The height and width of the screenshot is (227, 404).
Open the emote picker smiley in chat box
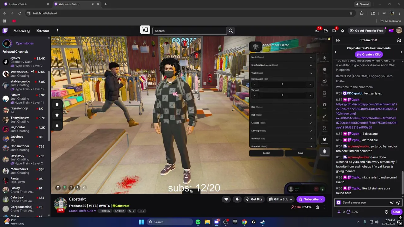tap(398, 203)
